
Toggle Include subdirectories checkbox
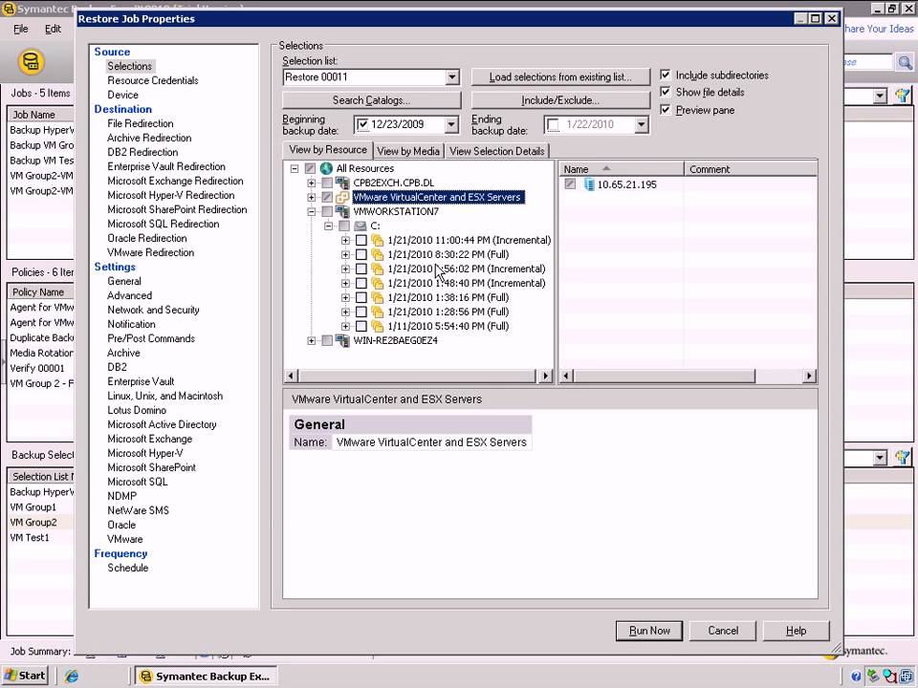(x=666, y=75)
